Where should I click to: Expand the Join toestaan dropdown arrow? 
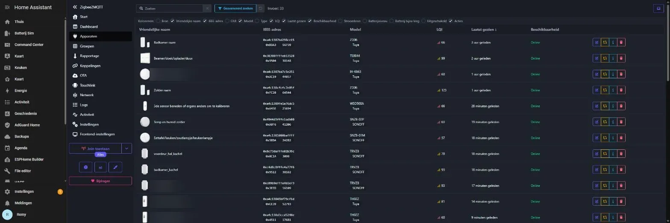[x=127, y=149]
